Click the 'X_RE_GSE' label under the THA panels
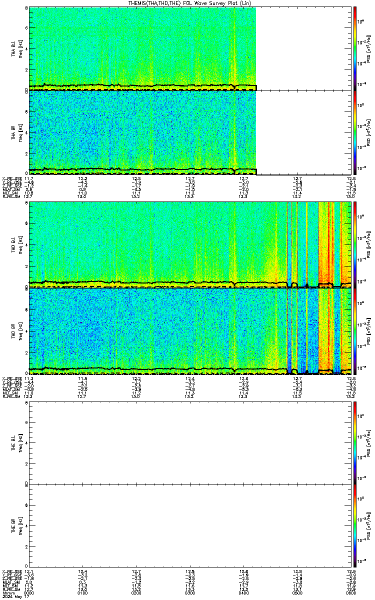This screenshot has height=600, width=375. coord(12,178)
